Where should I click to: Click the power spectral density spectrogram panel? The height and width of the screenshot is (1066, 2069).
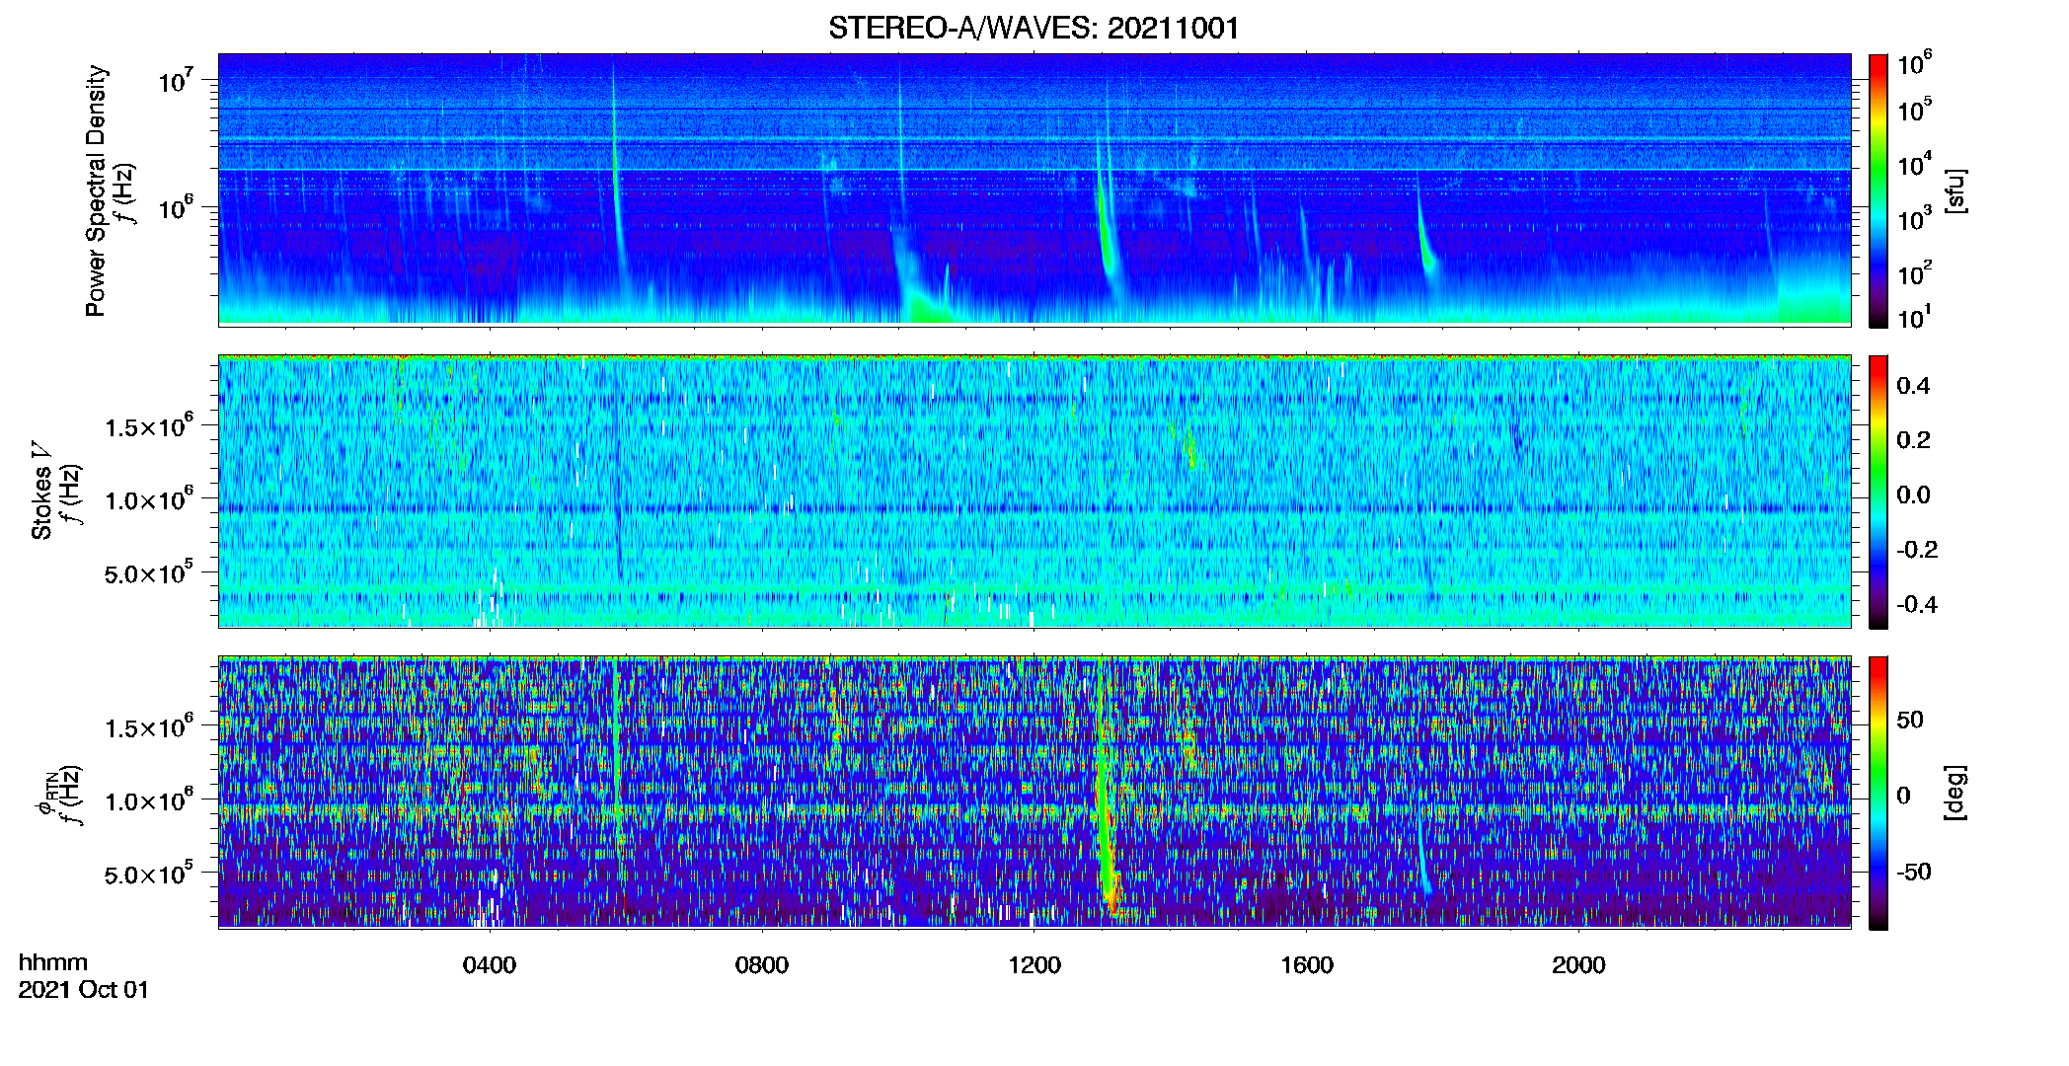click(1034, 190)
